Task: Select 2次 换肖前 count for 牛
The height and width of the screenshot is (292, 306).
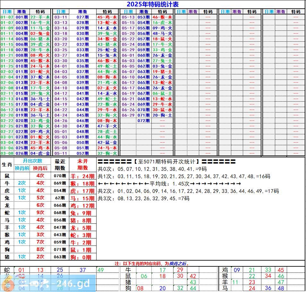Action: click(22, 183)
